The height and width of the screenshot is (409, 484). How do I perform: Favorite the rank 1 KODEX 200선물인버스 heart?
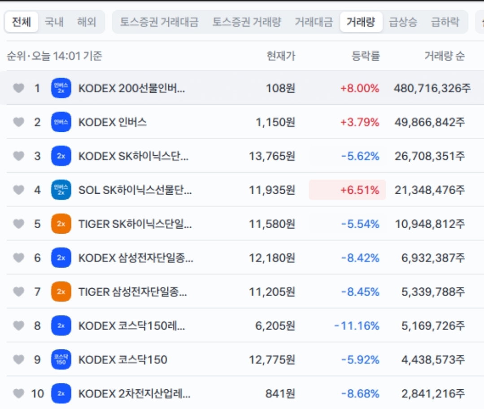18,88
